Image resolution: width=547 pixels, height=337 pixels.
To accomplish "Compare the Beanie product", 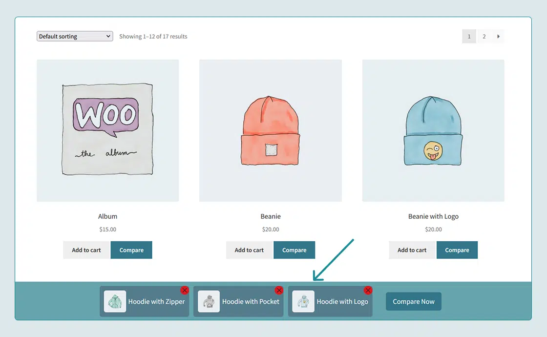I will [294, 250].
